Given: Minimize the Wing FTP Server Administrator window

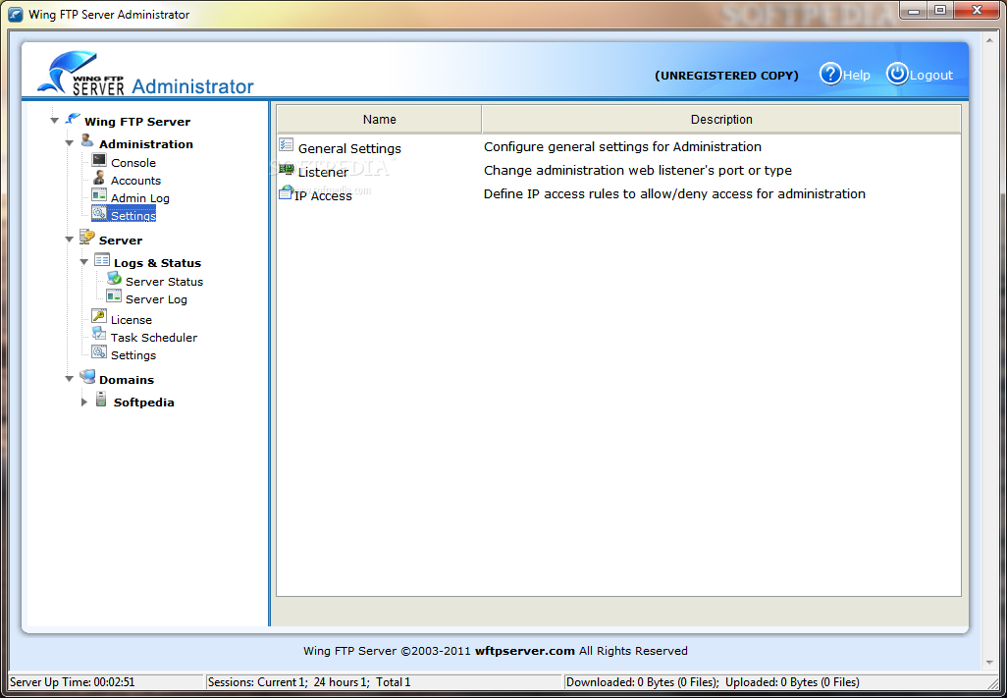Looking at the screenshot, I should (x=914, y=11).
